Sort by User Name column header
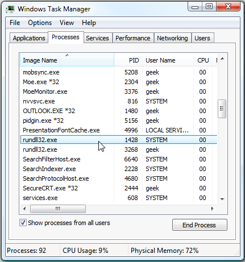 (168, 60)
